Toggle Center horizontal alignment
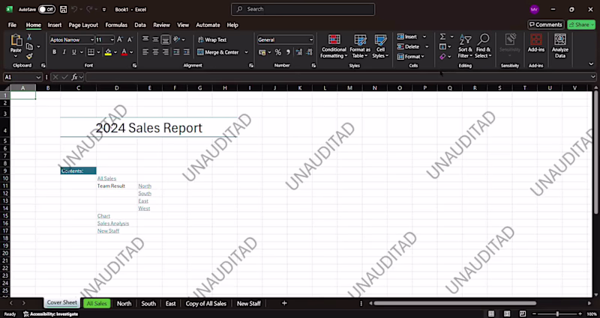Image resolution: width=600 pixels, height=318 pixels. [155, 52]
